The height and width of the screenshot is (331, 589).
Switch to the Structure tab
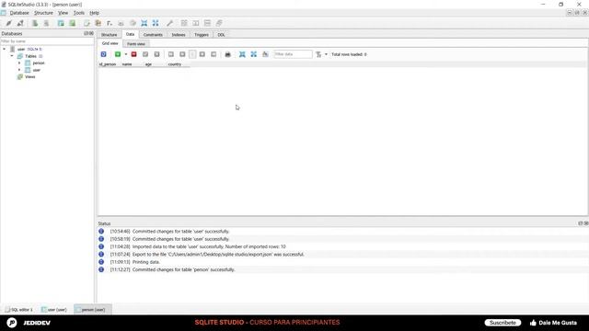[110, 35]
